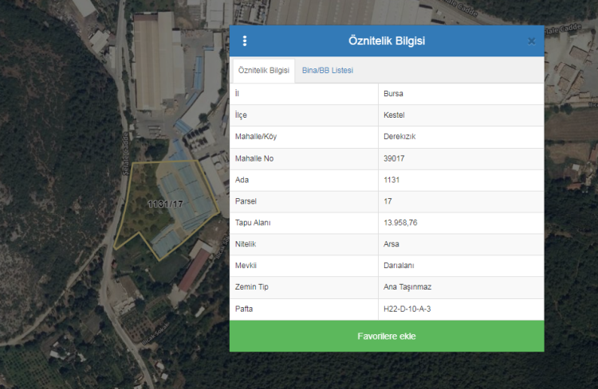Click the Bursa value in the İl row
The width and height of the screenshot is (598, 389).
[x=394, y=94]
